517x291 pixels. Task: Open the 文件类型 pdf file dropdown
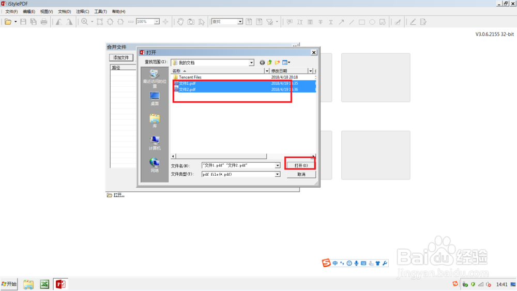click(x=278, y=174)
